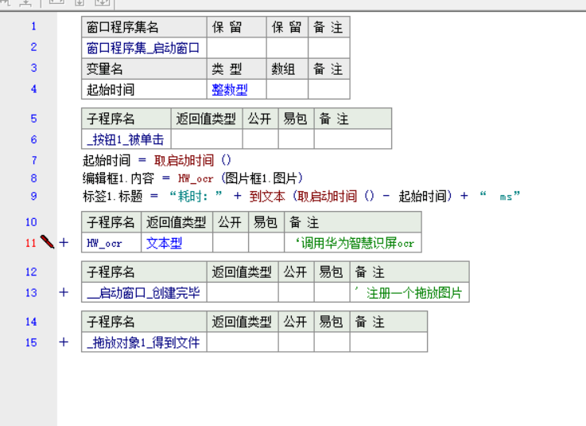Image resolution: width=586 pixels, height=426 pixels.
Task: Click 易包 header above __启动窗口_创建完毕 row
Action: [x=332, y=272]
